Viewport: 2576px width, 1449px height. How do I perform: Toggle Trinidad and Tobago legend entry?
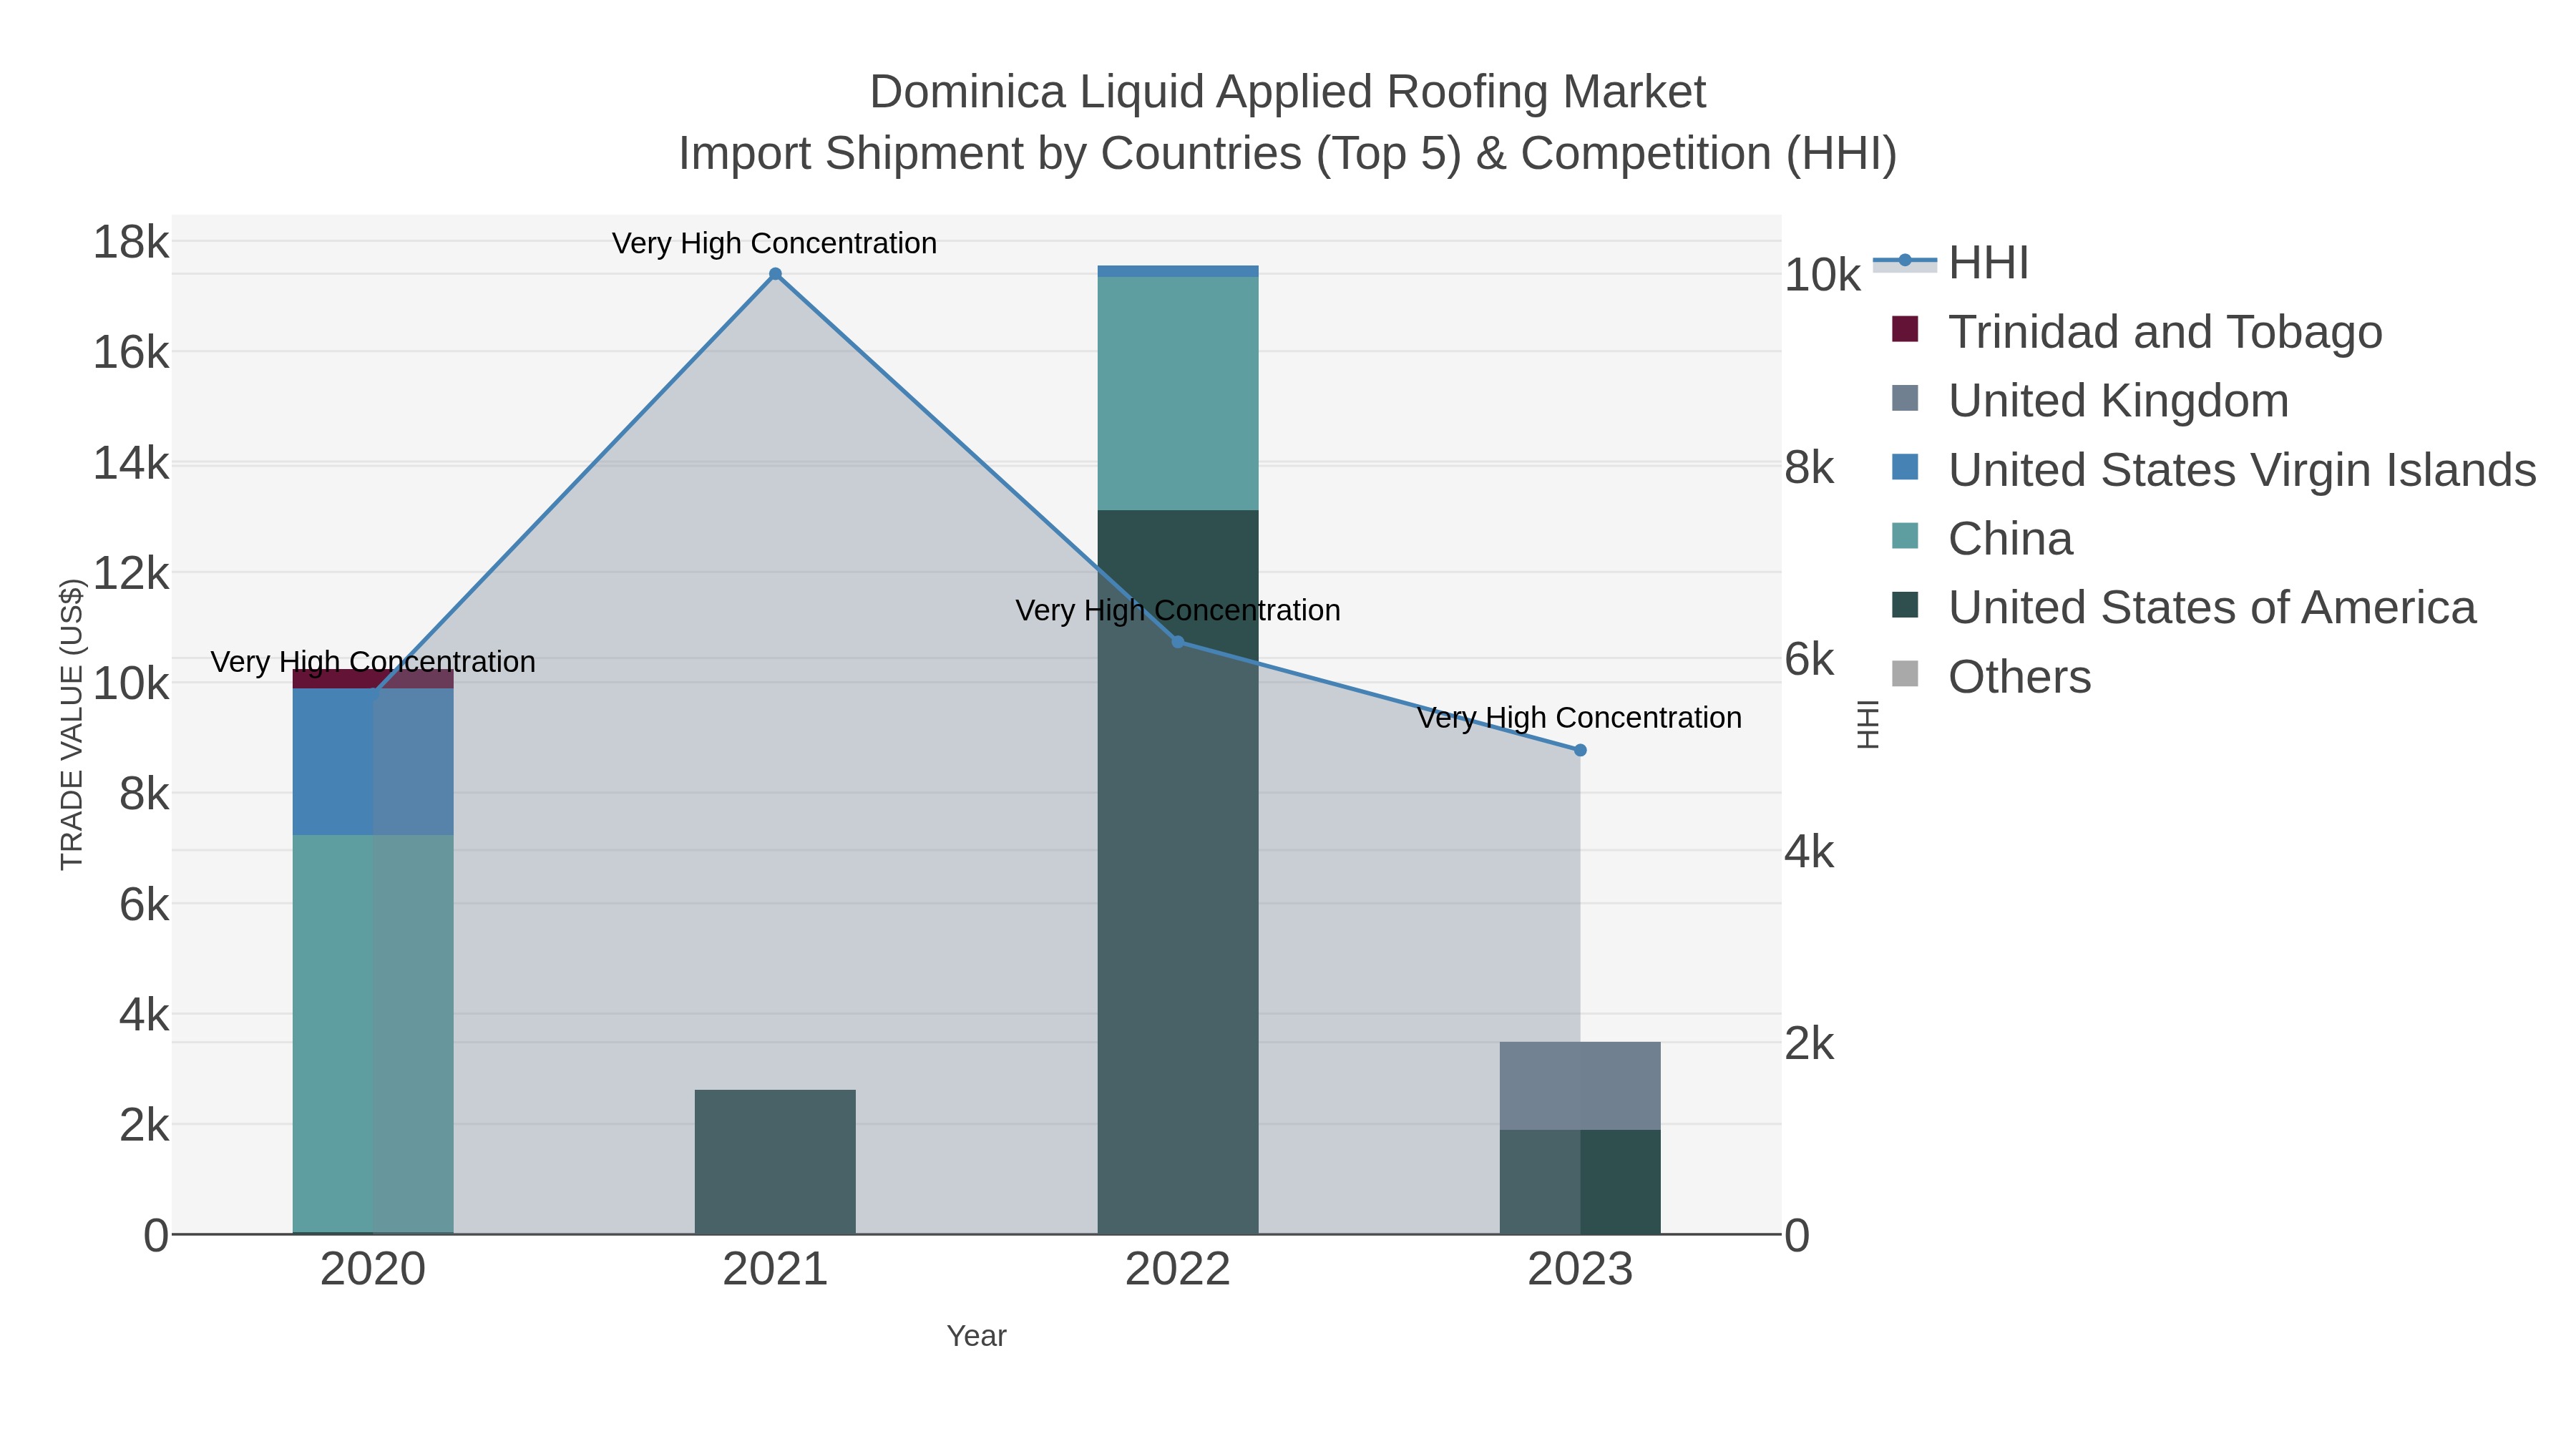2137,332
